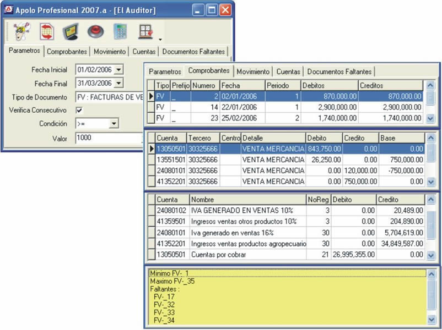The width and height of the screenshot is (442, 330).
Task: Click scroll-up arrow of the Tercero/Detalle grid
Action: coord(431,138)
